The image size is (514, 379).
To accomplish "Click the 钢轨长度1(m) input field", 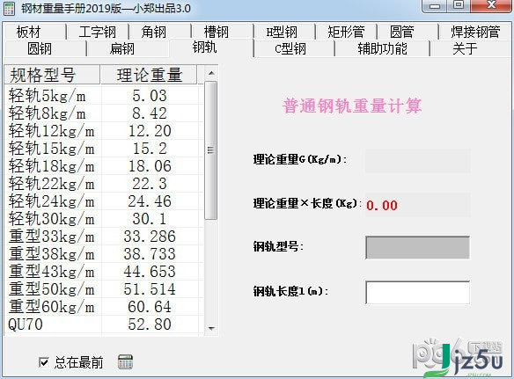I will [x=417, y=292].
